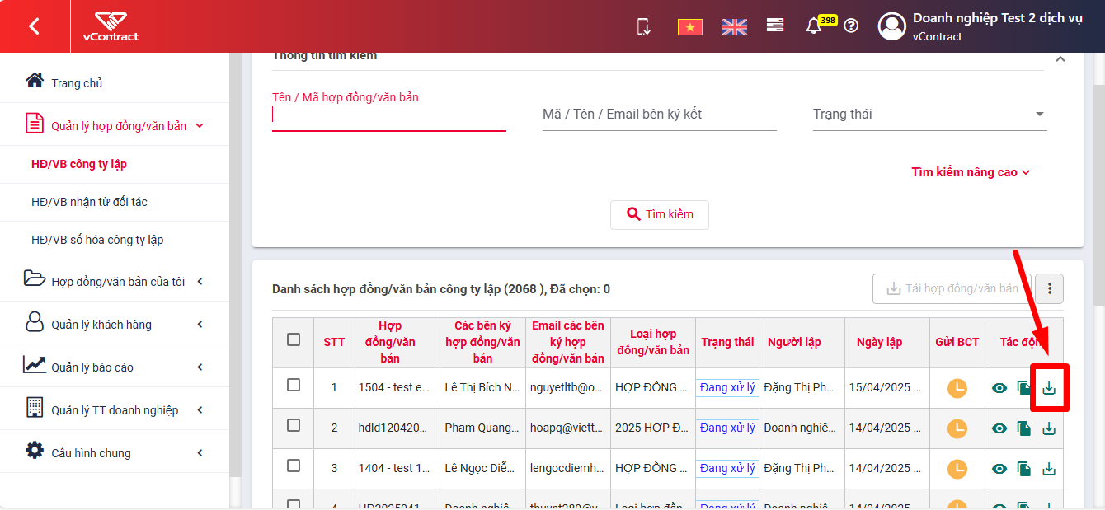Select all rows with header checkbox

point(294,339)
